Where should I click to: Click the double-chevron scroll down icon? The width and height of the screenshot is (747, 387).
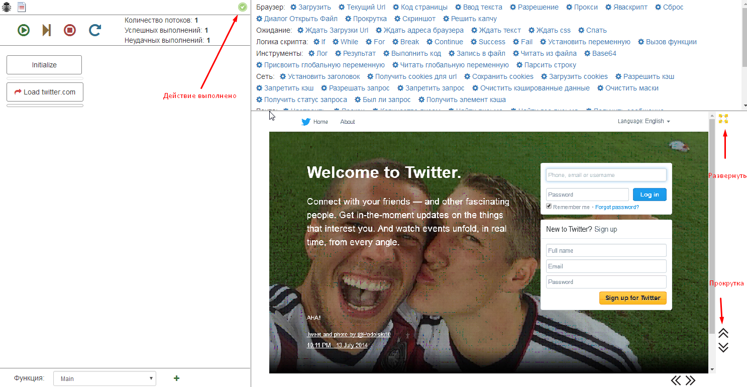point(723,347)
